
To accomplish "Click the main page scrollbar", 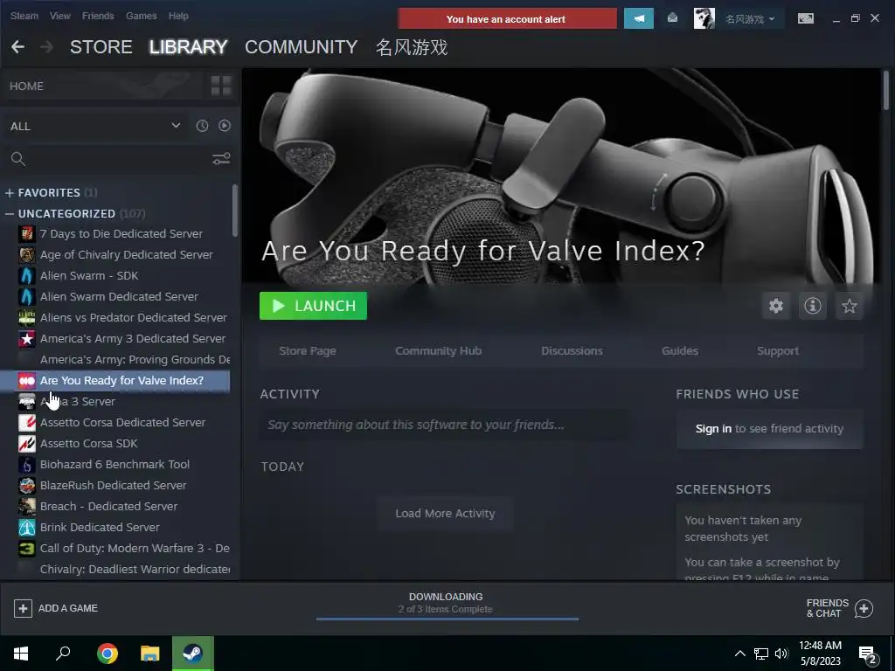I will [x=886, y=90].
